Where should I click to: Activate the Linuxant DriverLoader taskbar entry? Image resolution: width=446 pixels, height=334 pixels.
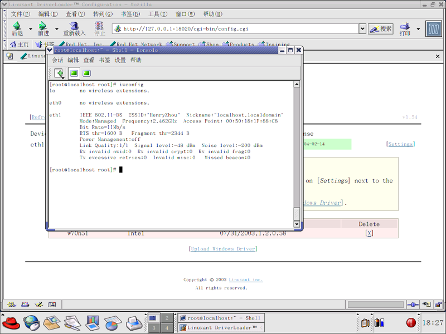pos(221,327)
